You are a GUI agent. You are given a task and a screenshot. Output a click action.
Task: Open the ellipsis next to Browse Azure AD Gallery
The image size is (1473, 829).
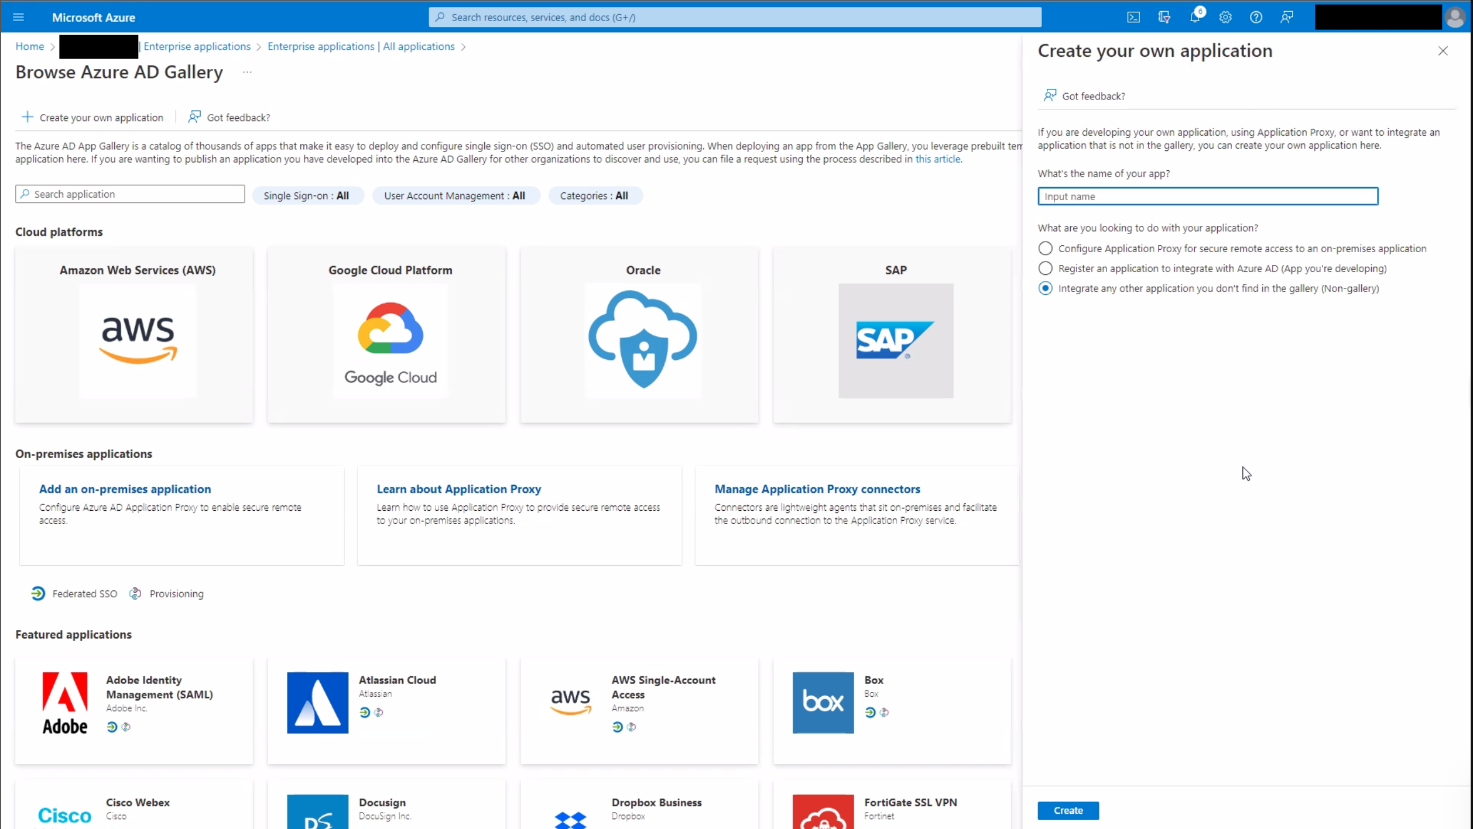(x=247, y=73)
